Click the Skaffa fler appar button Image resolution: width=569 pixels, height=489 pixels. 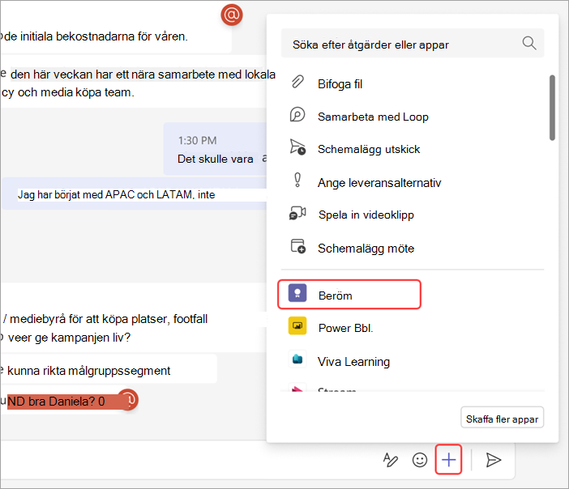click(x=502, y=418)
